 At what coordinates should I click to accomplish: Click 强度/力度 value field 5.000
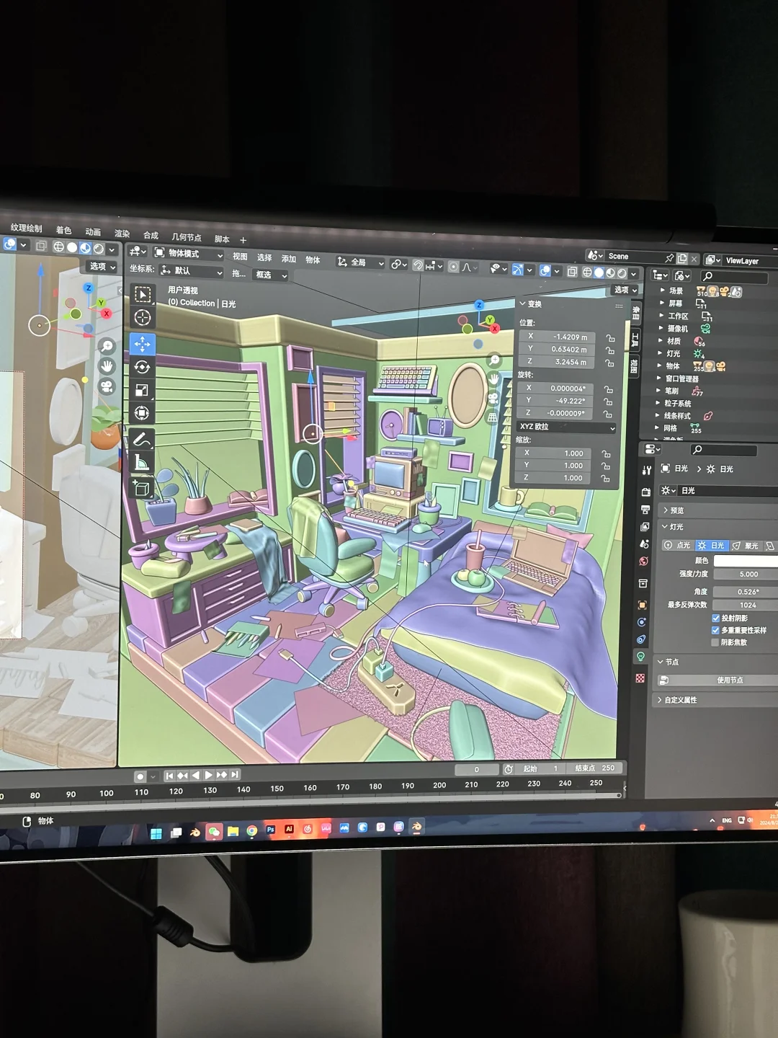tap(746, 575)
